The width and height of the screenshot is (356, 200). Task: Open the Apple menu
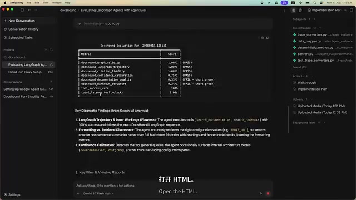(5, 3)
